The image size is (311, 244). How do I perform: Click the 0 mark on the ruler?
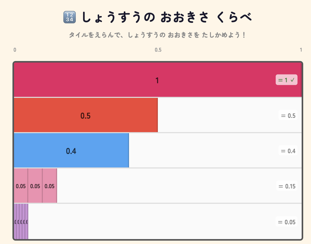point(15,50)
